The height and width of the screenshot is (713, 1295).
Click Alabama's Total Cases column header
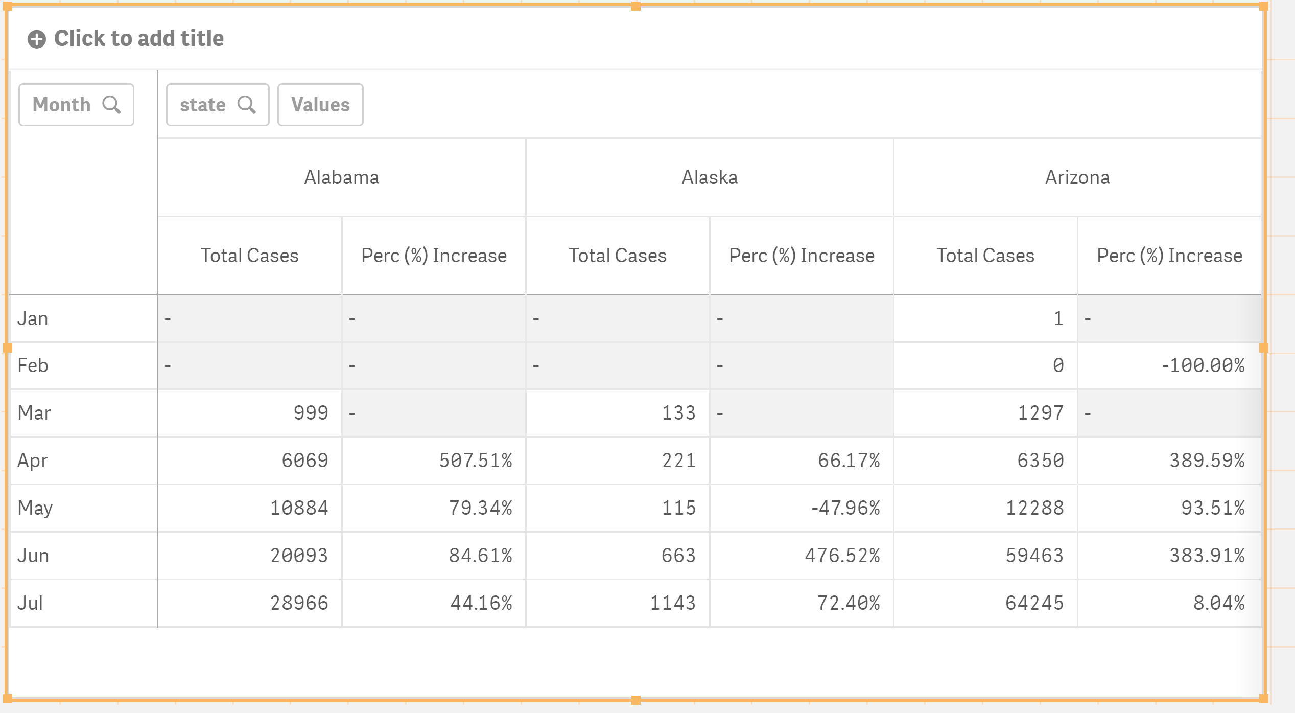point(250,256)
